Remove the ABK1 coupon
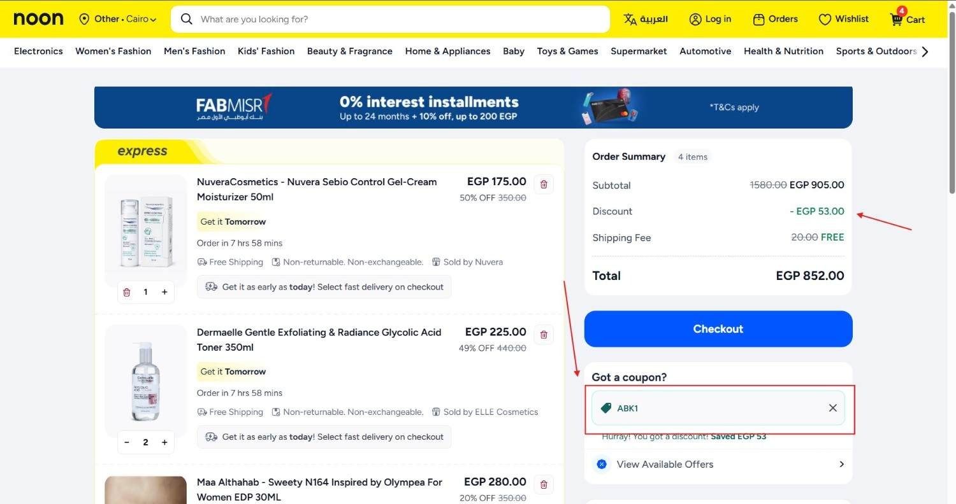 (832, 408)
